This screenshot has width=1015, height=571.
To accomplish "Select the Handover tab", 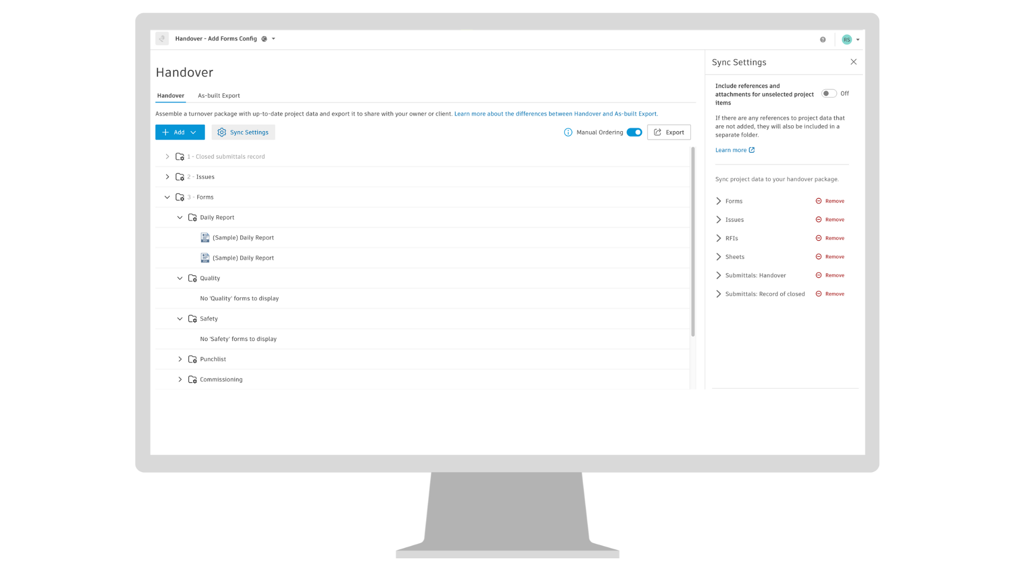I will point(170,96).
